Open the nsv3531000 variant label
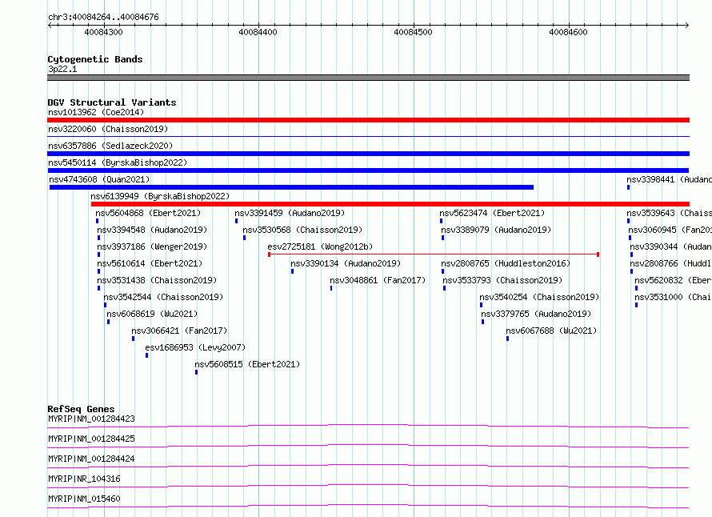 pos(674,297)
